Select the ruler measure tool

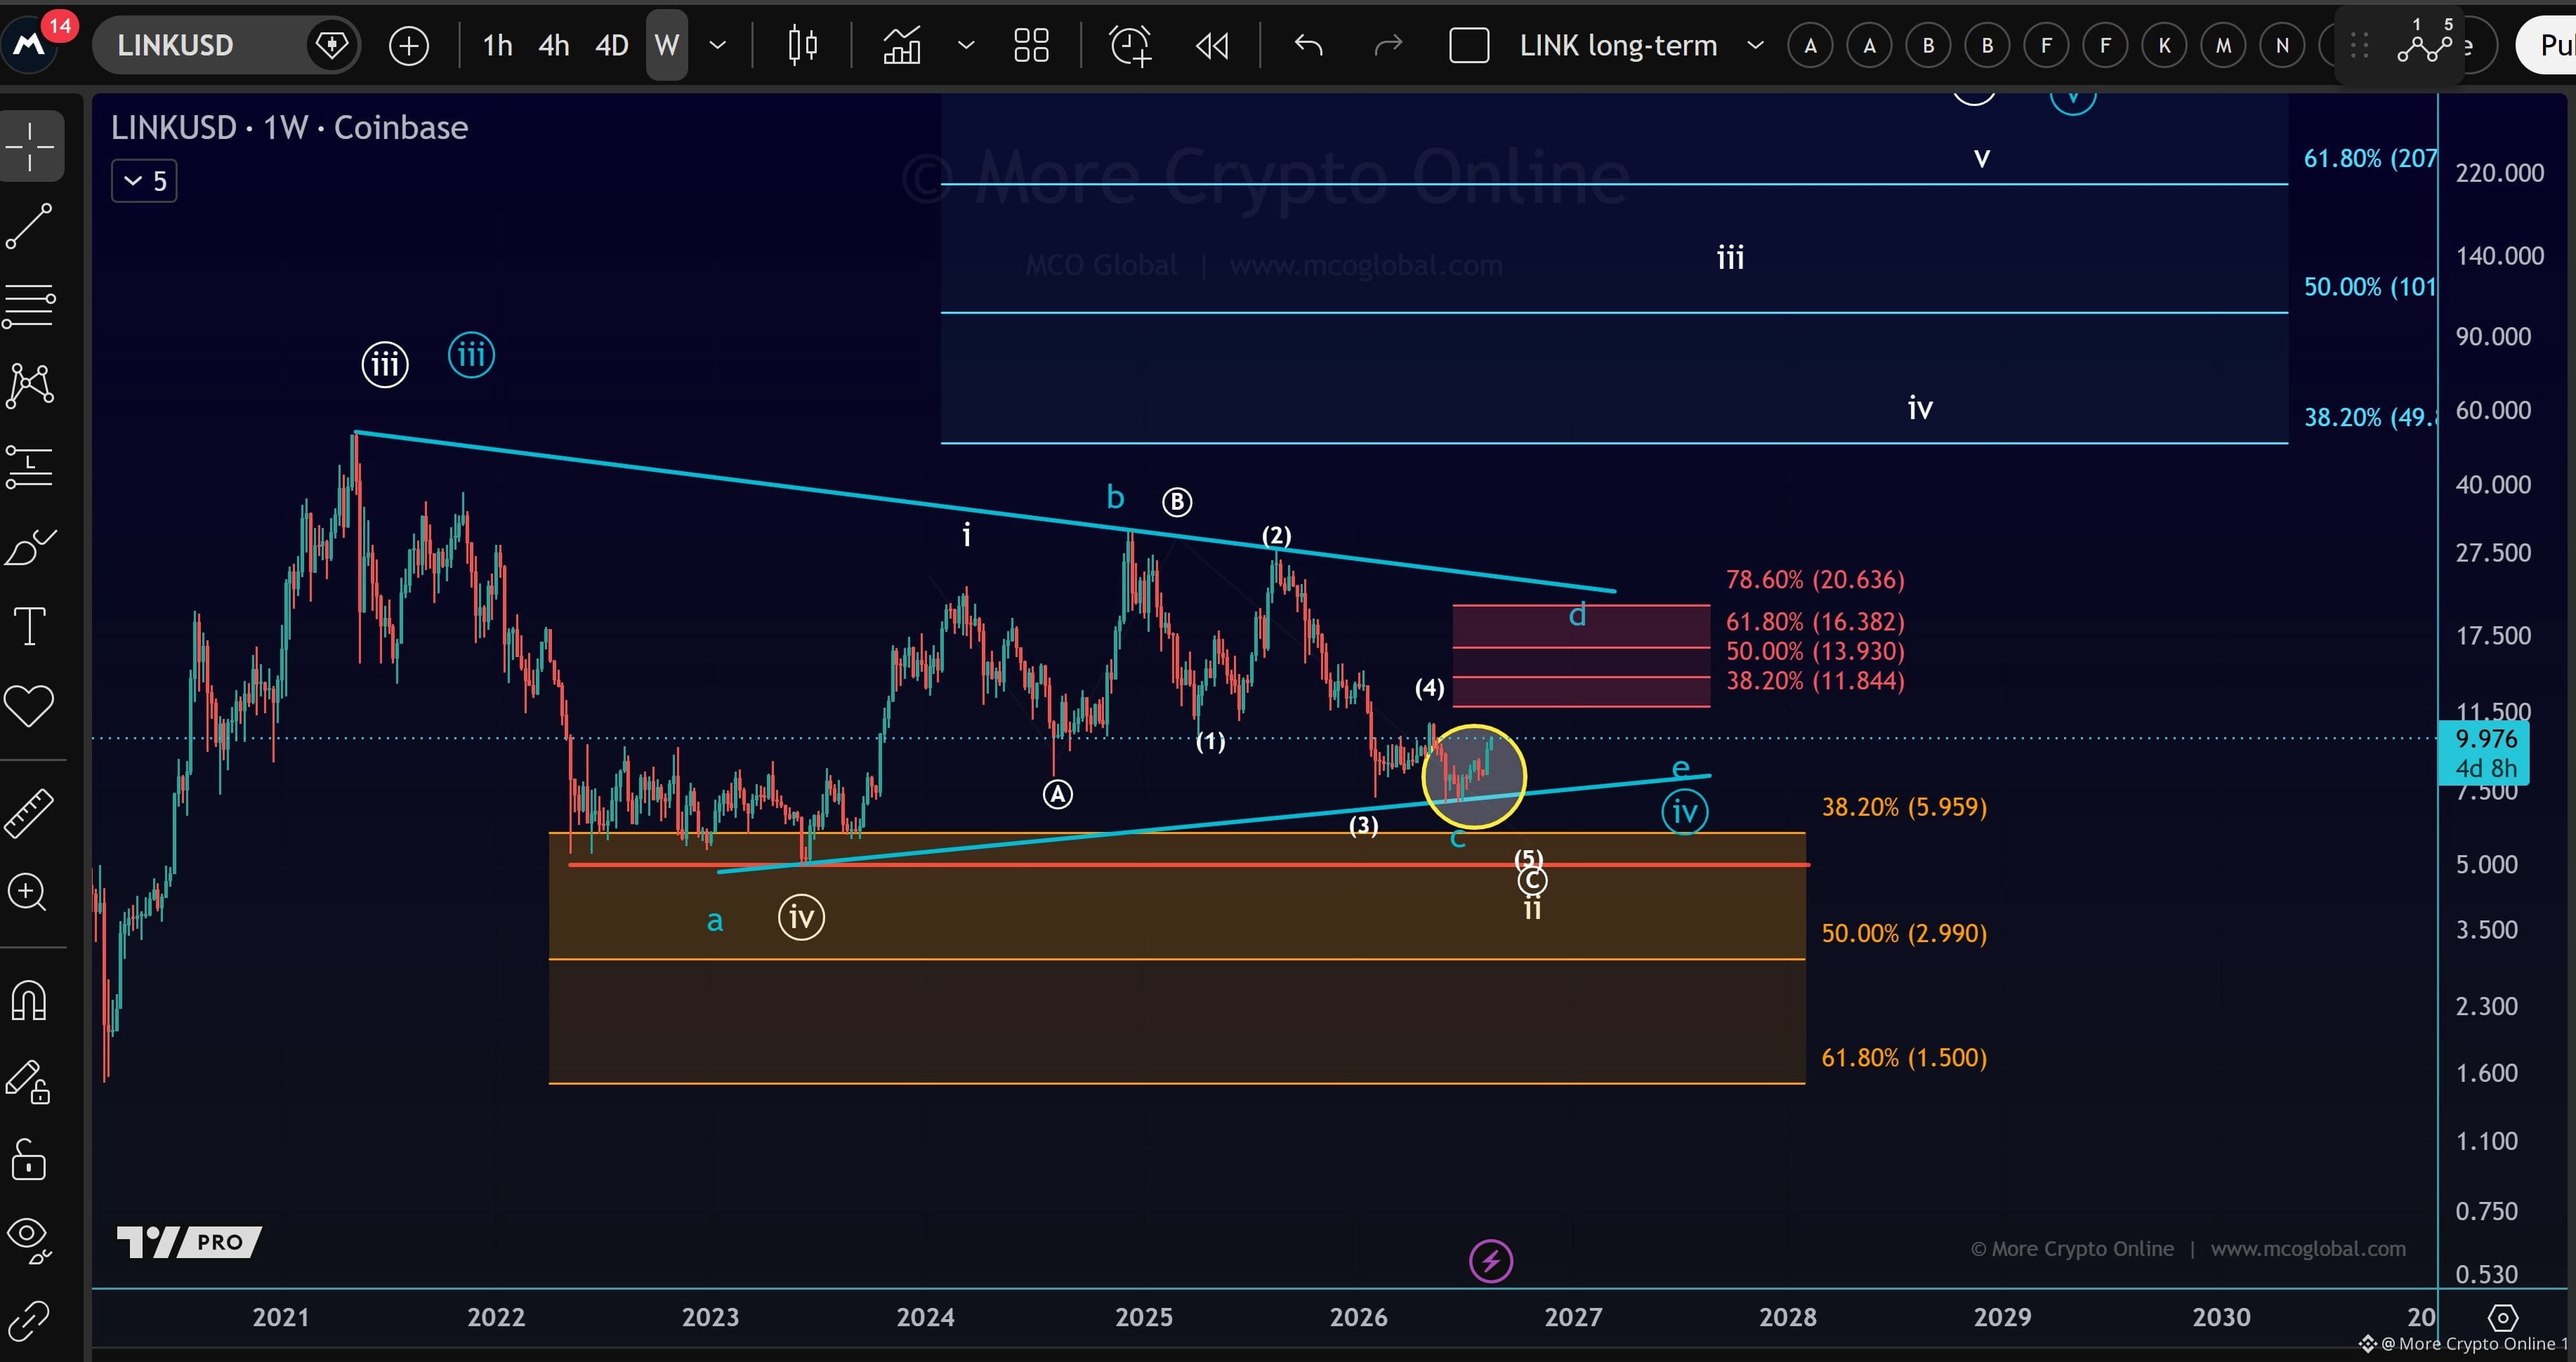tap(30, 812)
